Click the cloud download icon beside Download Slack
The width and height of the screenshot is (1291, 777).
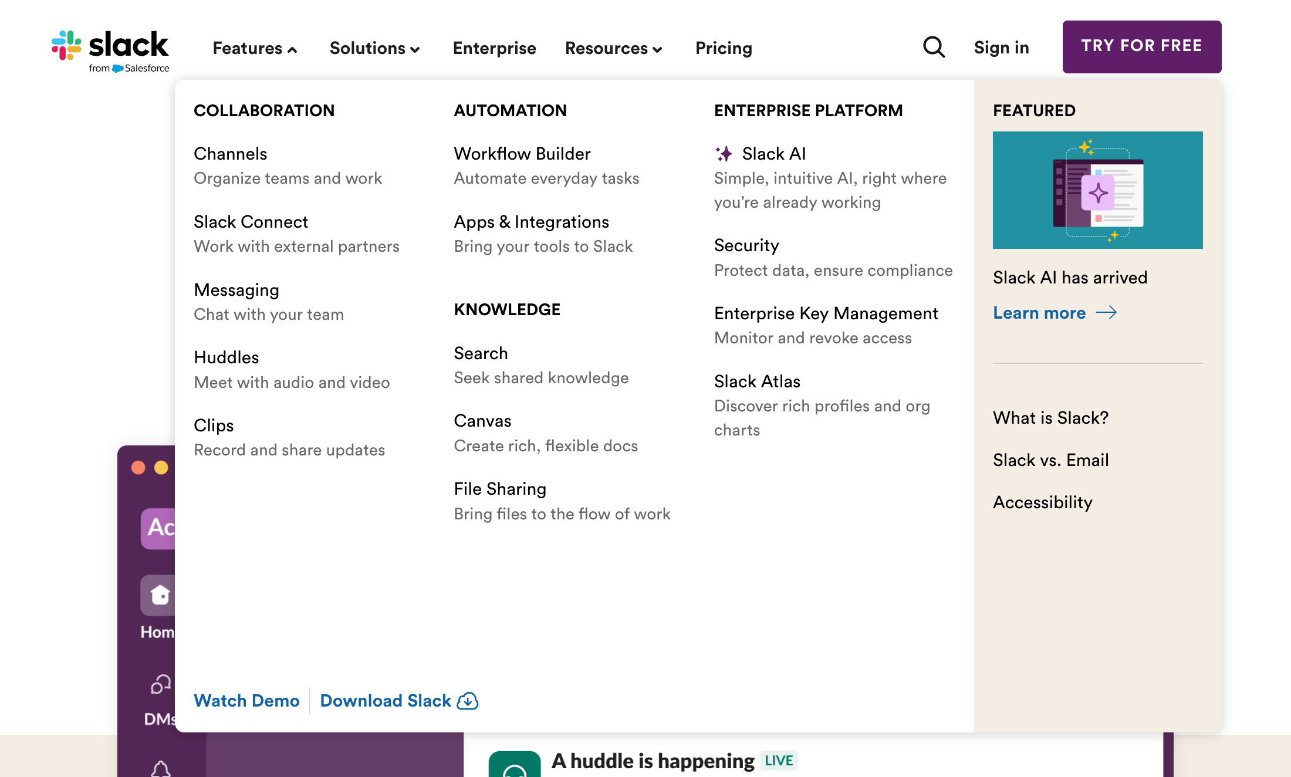468,701
